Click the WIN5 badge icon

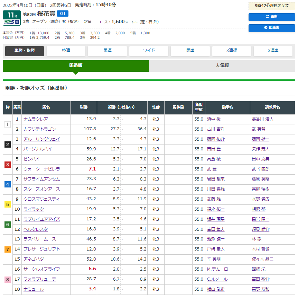tap(12, 22)
